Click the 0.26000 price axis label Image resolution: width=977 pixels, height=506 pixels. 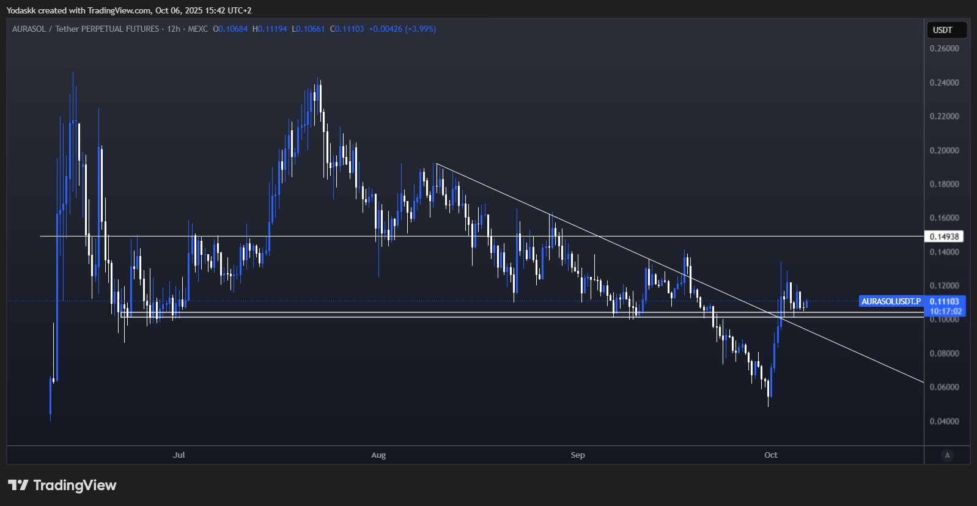[945, 48]
